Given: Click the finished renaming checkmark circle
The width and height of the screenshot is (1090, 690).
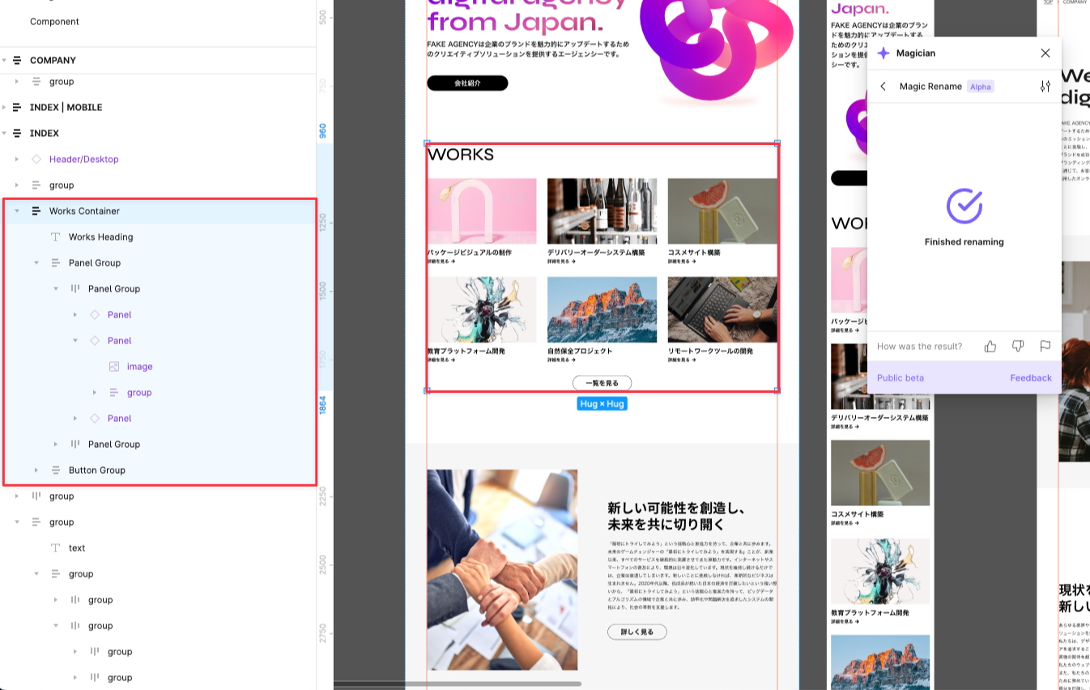Looking at the screenshot, I should pyautogui.click(x=964, y=207).
